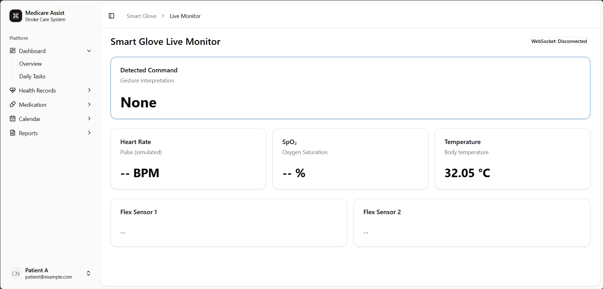Select Health Records in the sidebar

point(51,90)
